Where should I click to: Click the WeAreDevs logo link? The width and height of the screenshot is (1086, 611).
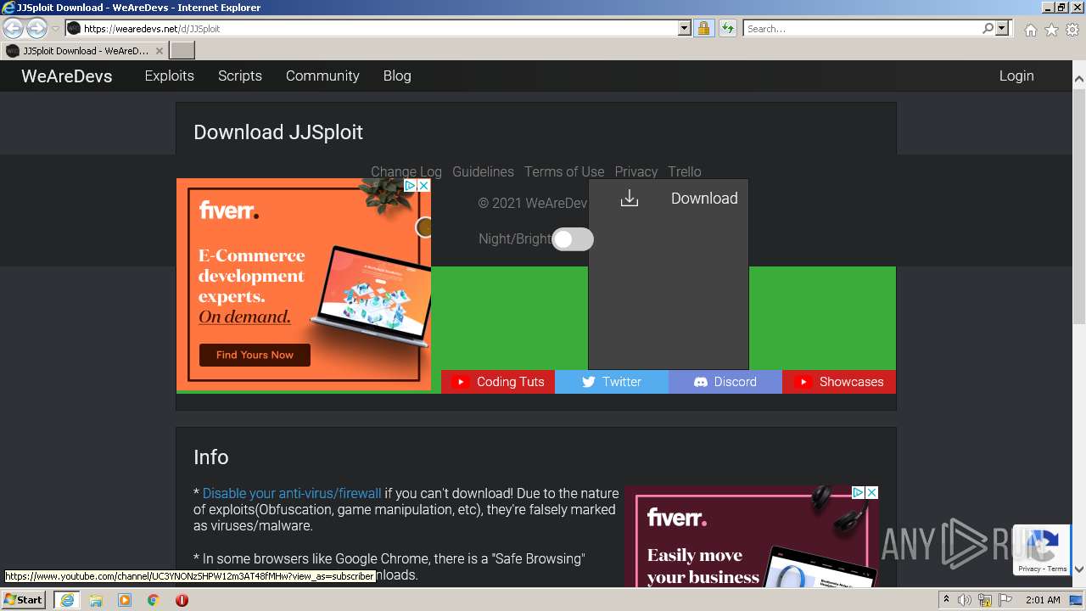67,76
